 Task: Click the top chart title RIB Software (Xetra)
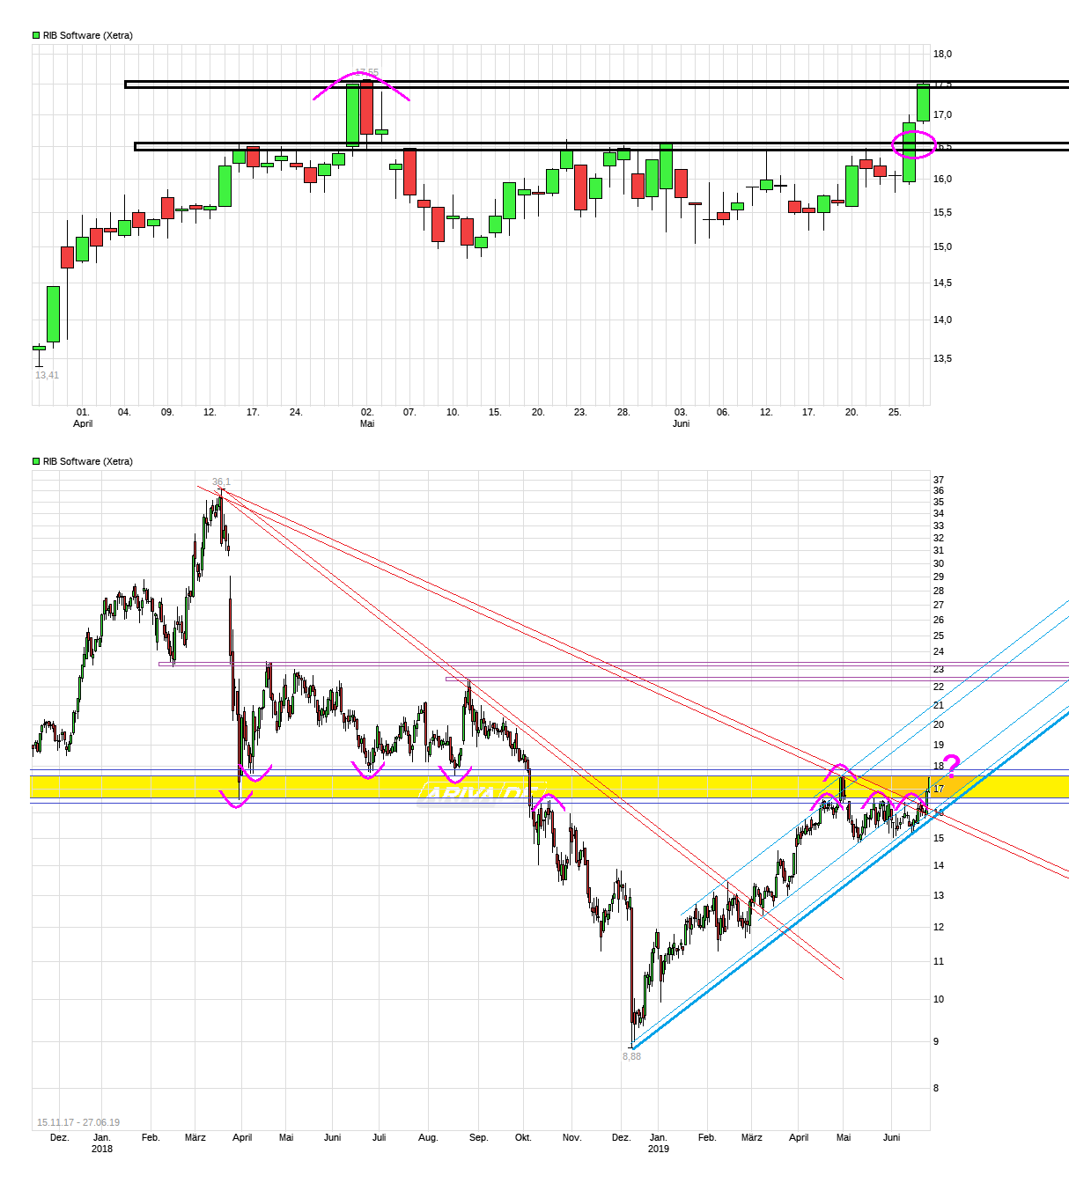pyautogui.click(x=88, y=35)
